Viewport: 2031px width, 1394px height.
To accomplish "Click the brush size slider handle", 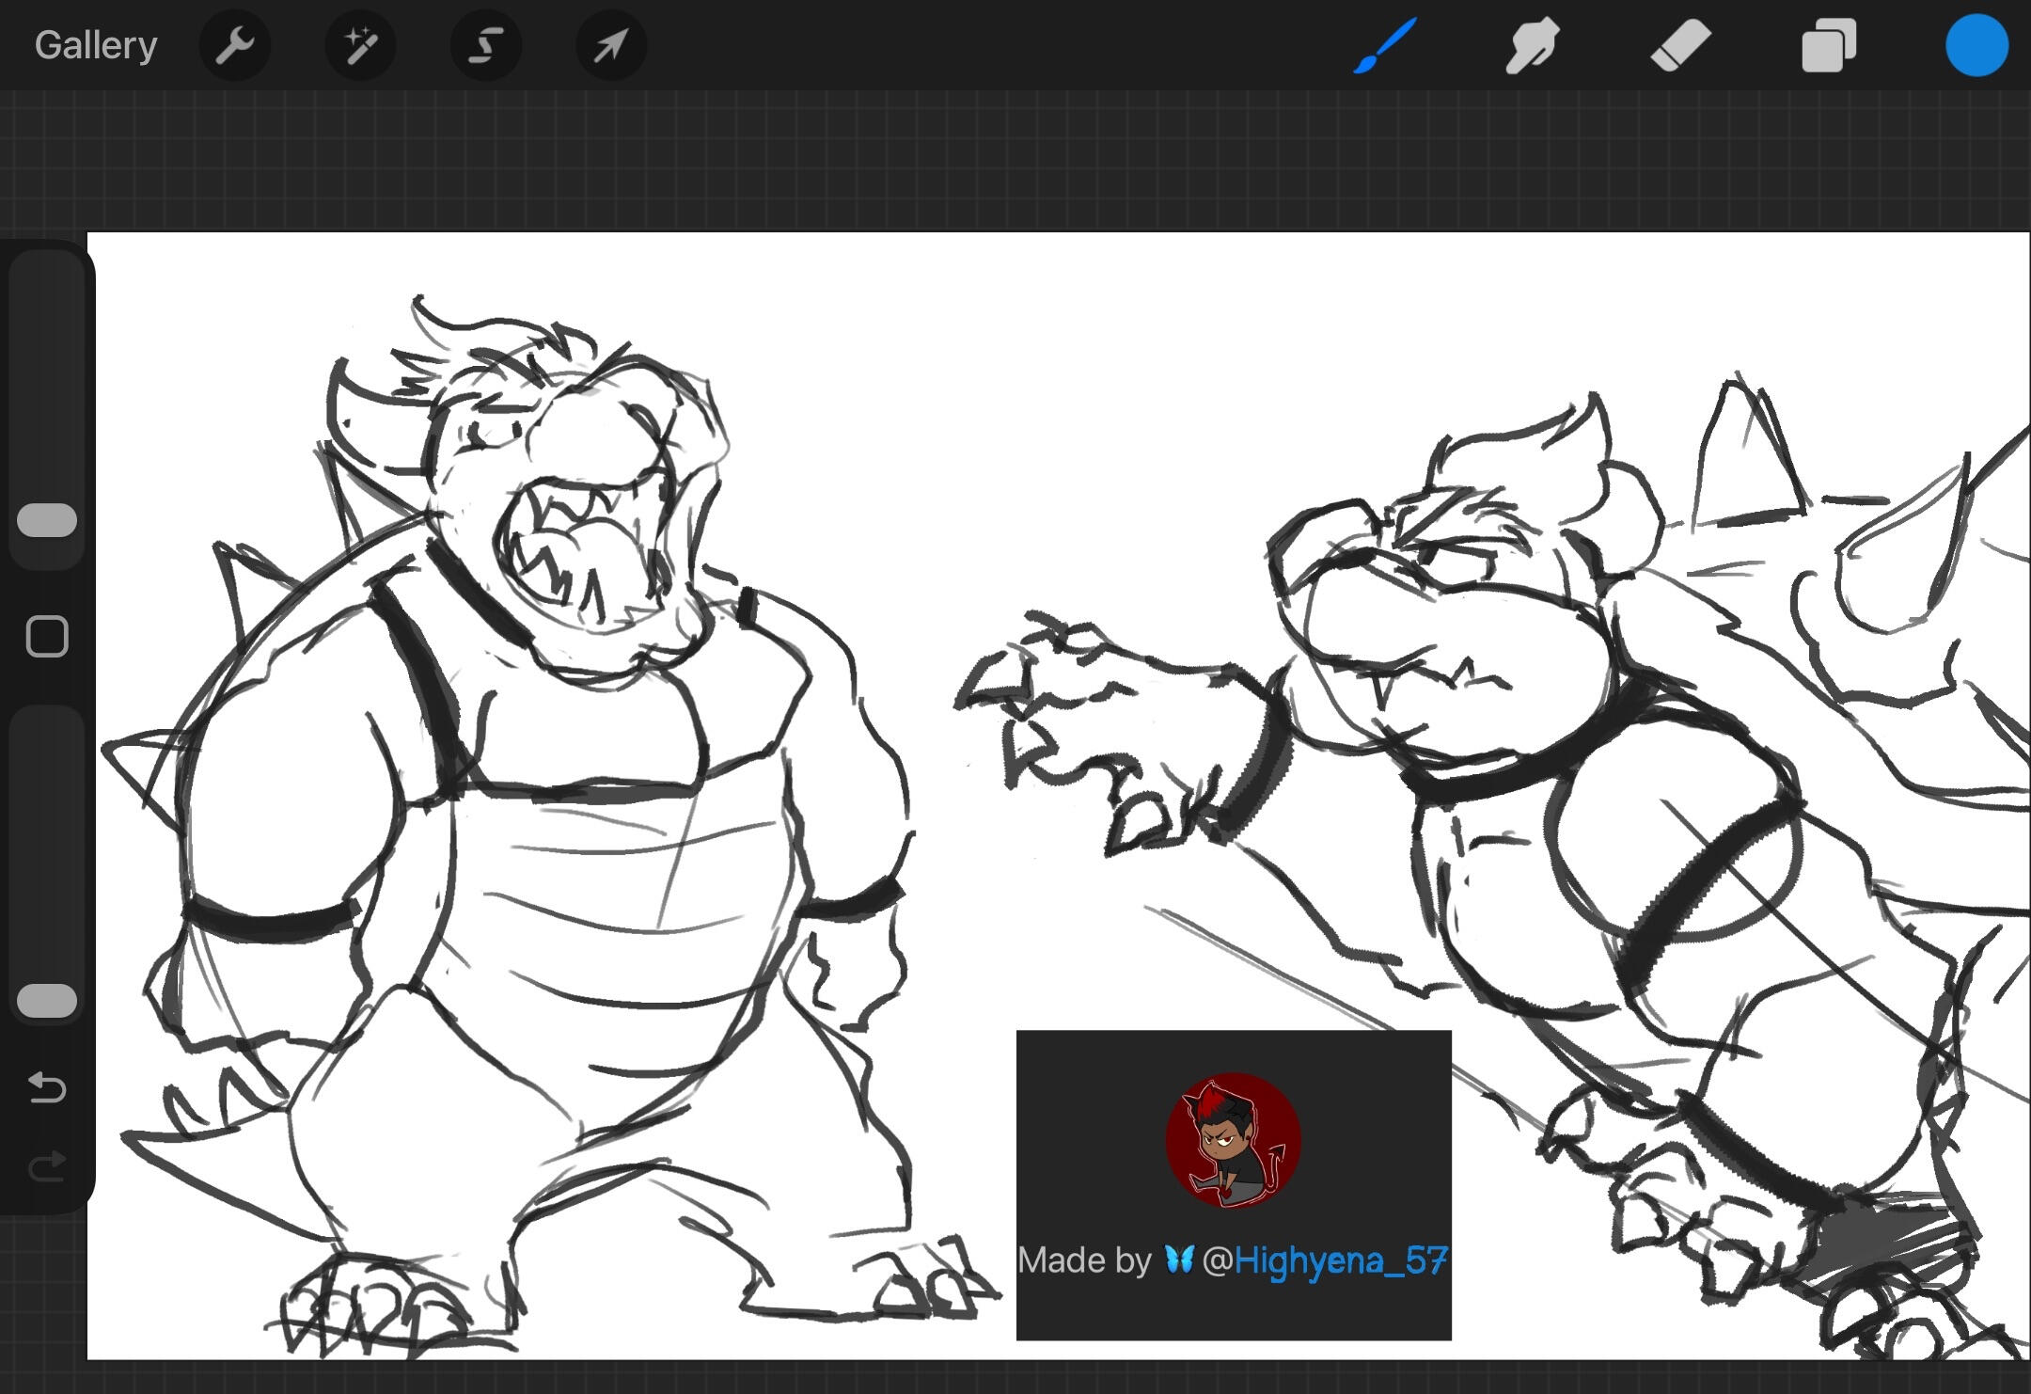I will tap(47, 520).
